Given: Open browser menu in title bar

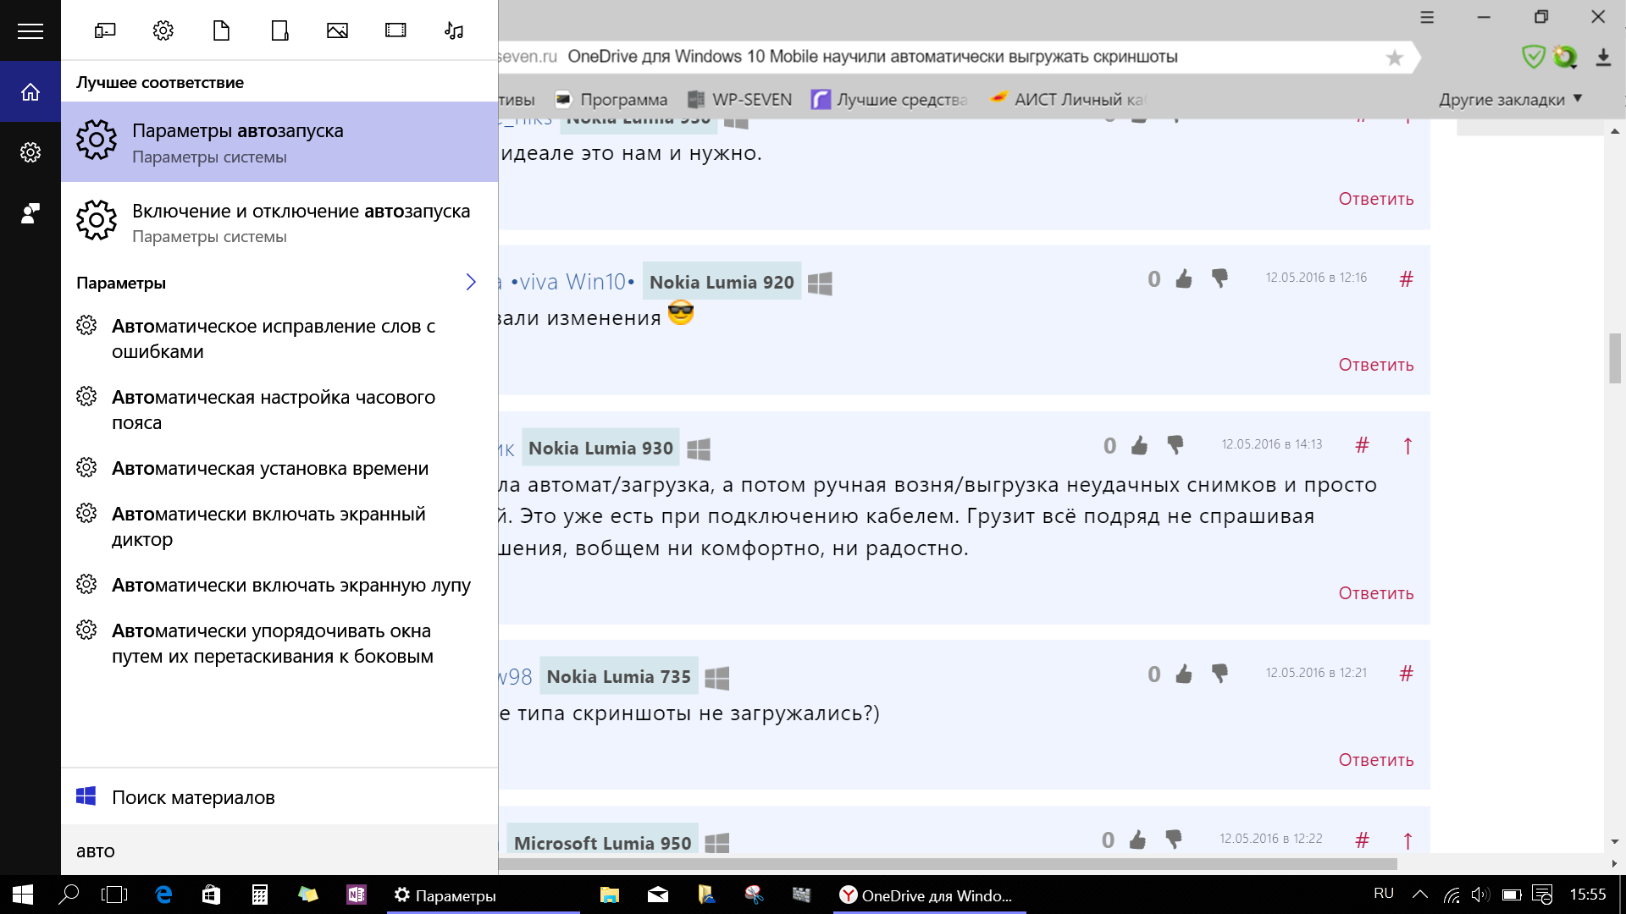Looking at the screenshot, I should tap(1427, 17).
